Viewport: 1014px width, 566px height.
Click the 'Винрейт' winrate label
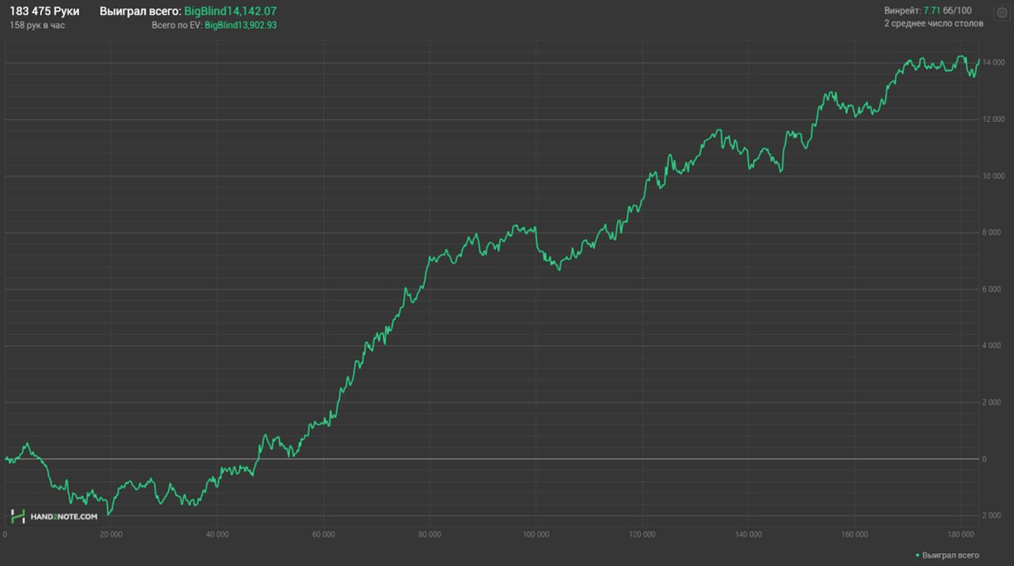click(x=902, y=11)
